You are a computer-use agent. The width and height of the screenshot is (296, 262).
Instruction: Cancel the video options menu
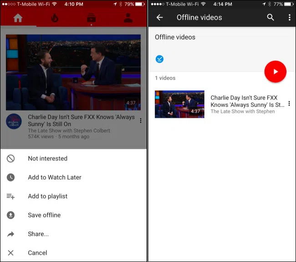point(37,253)
